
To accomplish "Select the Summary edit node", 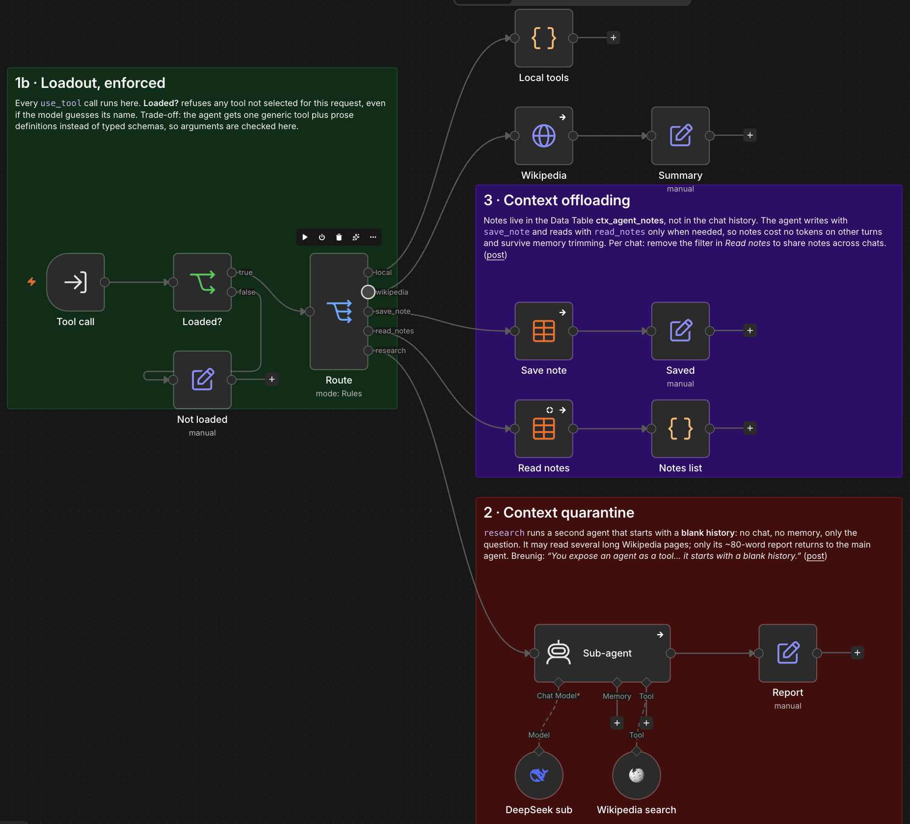I will click(x=680, y=136).
